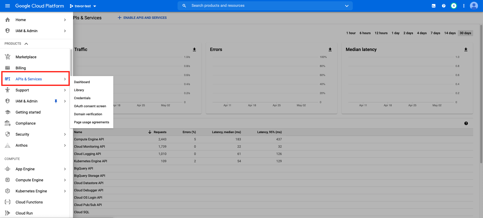Click the Kubernetes Engine icon

(8, 191)
